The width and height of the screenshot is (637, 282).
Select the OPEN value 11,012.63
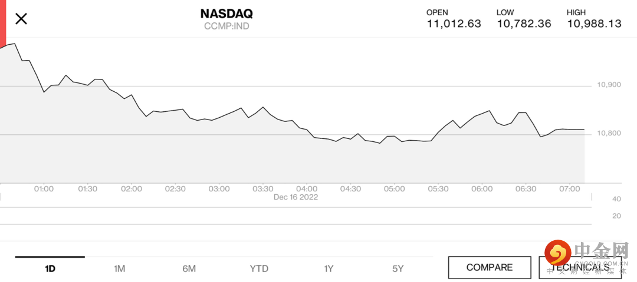[x=454, y=24]
